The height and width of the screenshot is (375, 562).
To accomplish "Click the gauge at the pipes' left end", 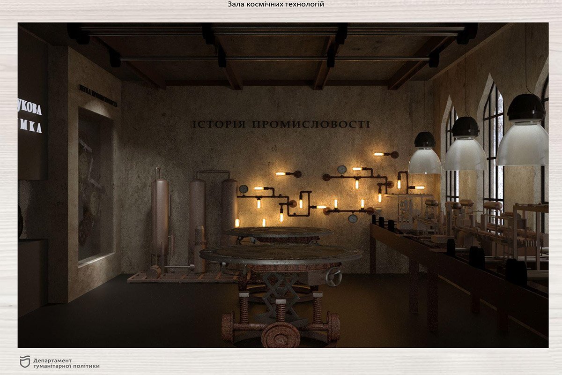I will coord(243,189).
